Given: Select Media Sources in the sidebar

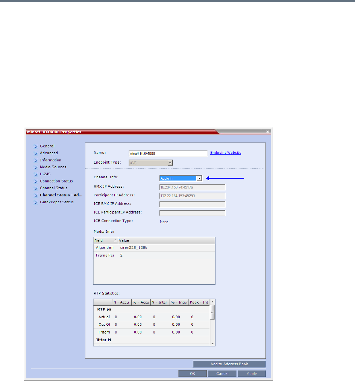Looking at the screenshot, I should (53, 167).
